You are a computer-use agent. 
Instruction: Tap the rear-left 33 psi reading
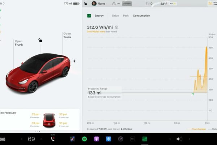(35, 123)
